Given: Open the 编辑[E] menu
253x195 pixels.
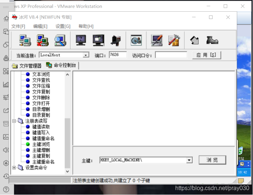Looking at the screenshot, I should point(40,26).
